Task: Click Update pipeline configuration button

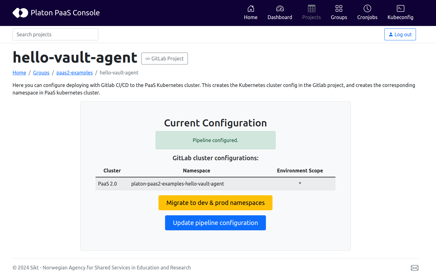Action: tap(215, 223)
